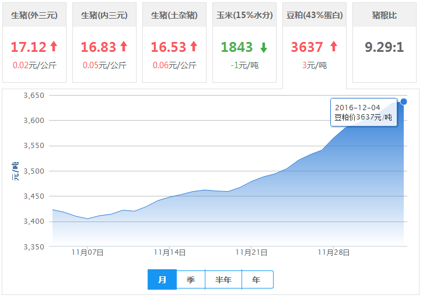This screenshot has width=423, height=299.
Task: Click the blue data point marker on chart
Action: click(x=404, y=101)
